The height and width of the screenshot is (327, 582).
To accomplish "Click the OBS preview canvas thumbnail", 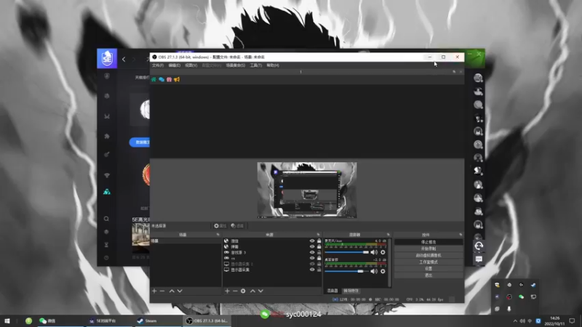I will click(x=307, y=190).
